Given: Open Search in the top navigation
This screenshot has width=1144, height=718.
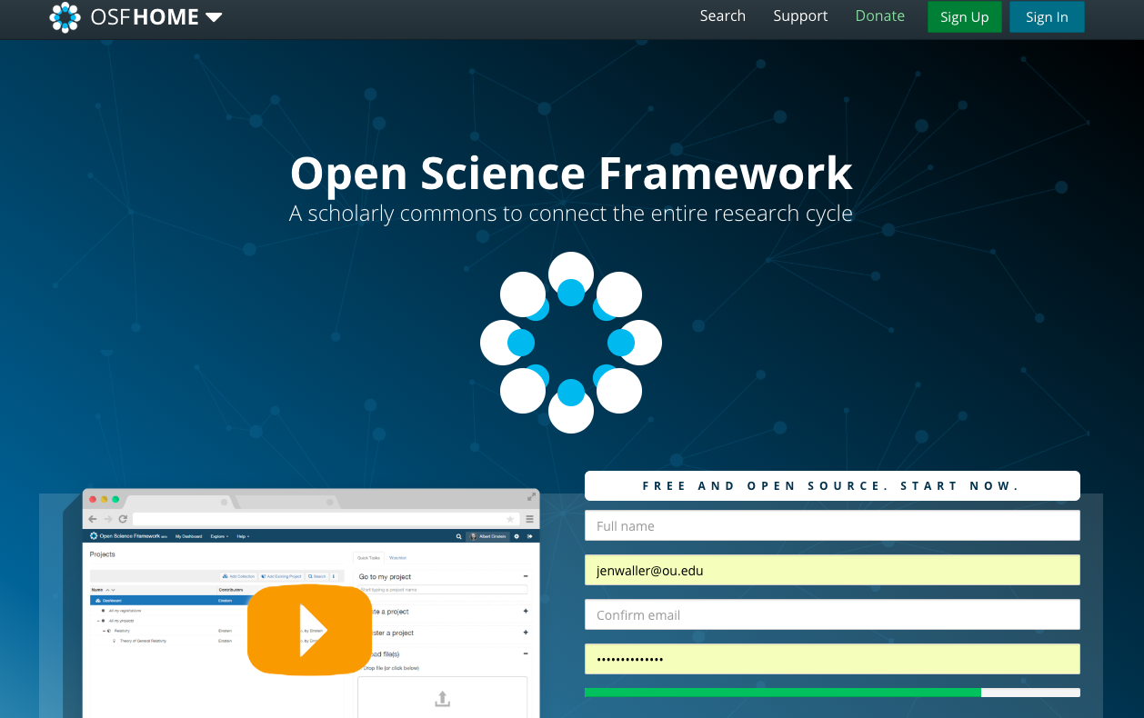Looking at the screenshot, I should (722, 16).
